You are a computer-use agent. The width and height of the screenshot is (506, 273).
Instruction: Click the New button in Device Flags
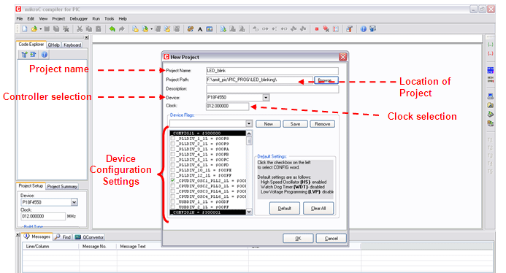(x=268, y=124)
